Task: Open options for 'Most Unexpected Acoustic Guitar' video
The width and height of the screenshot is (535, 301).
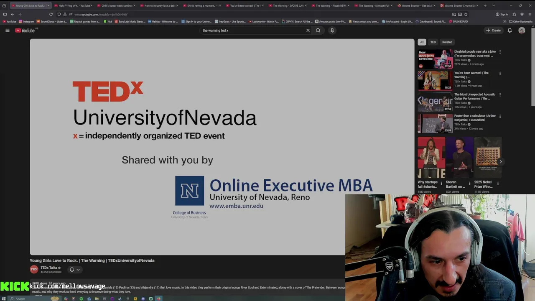Action: click(500, 95)
